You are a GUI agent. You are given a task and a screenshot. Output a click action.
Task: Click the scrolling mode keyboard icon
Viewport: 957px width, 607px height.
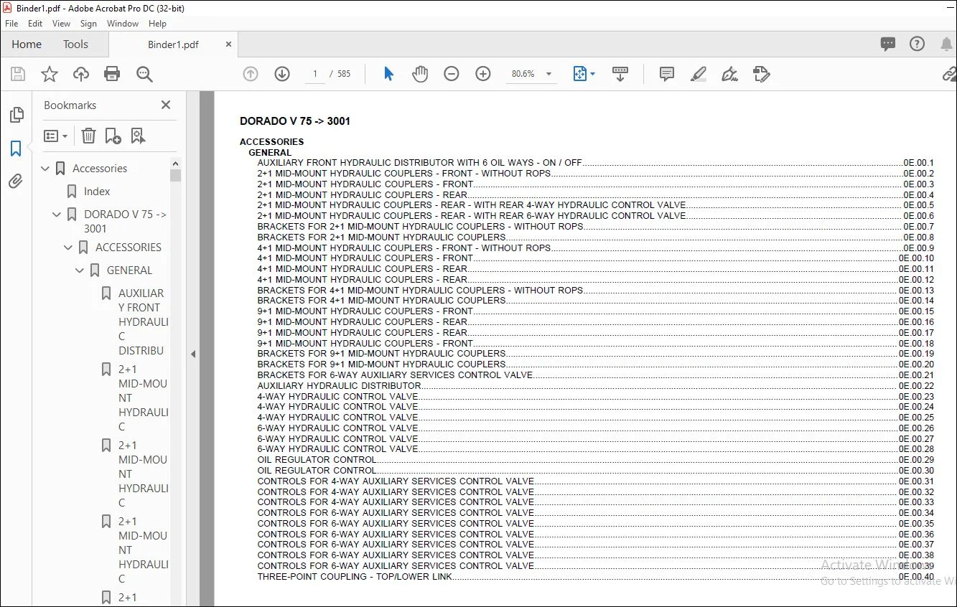620,74
